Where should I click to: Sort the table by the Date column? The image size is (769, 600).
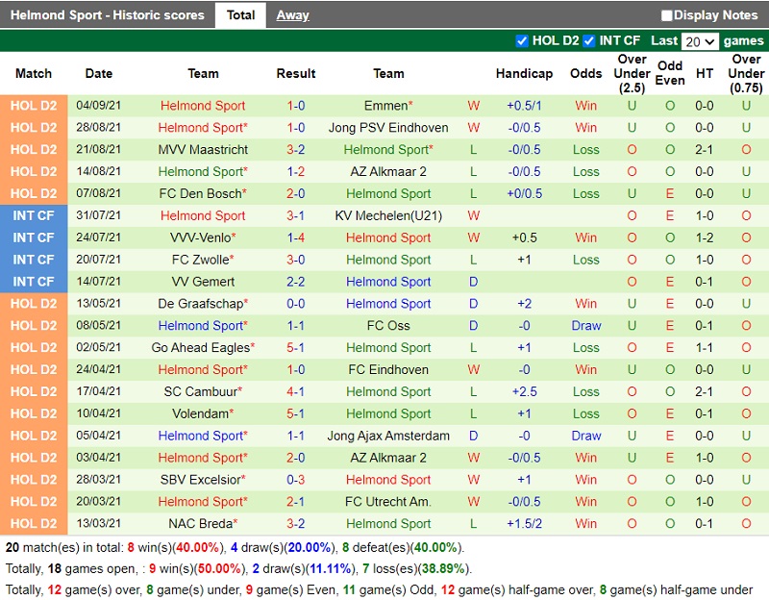(x=98, y=74)
